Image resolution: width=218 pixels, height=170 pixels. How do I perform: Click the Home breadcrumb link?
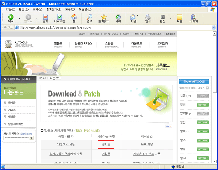coord(42,78)
